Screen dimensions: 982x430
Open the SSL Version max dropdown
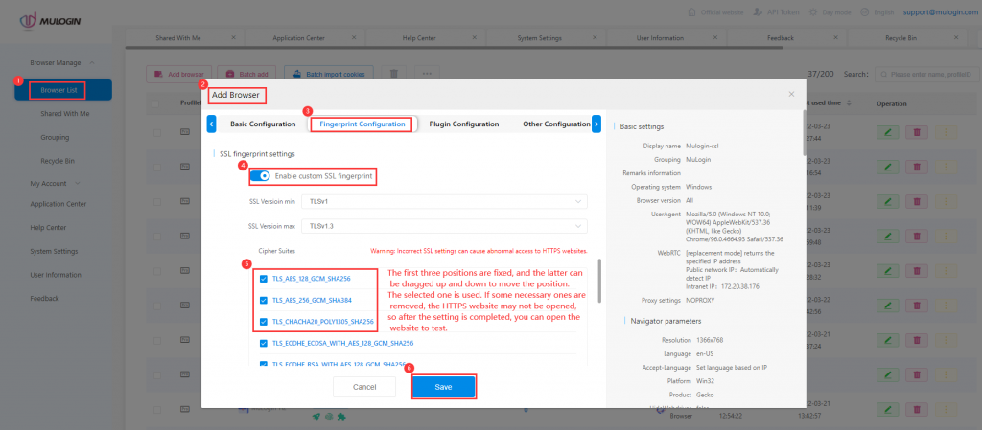click(445, 225)
